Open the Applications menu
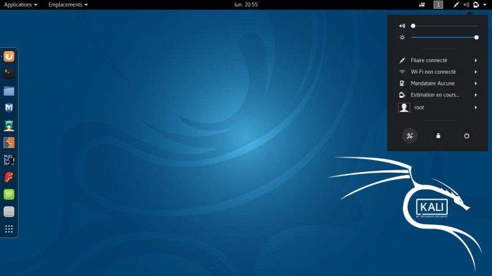 [x=21, y=5]
